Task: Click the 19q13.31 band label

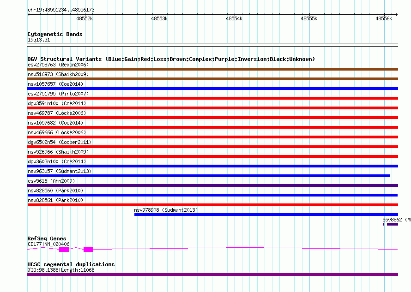Action: point(39,40)
